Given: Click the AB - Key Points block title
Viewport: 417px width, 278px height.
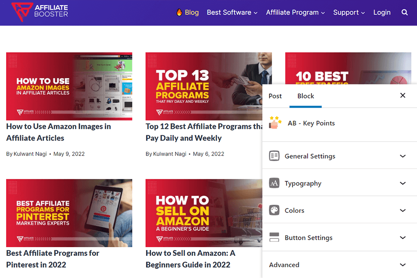Looking at the screenshot, I should click(x=311, y=123).
